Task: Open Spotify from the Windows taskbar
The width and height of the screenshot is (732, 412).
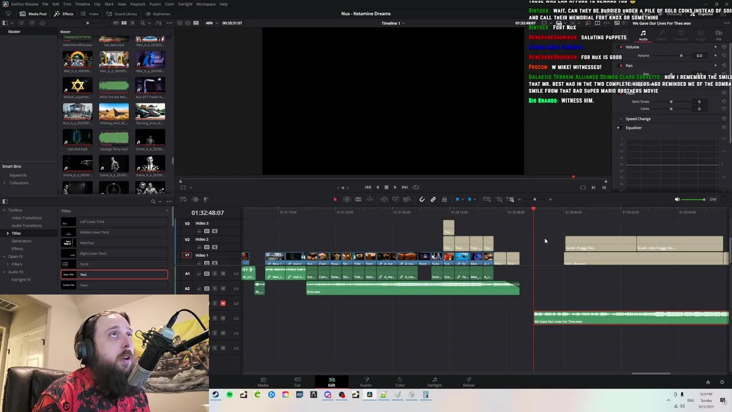Action: [x=229, y=395]
